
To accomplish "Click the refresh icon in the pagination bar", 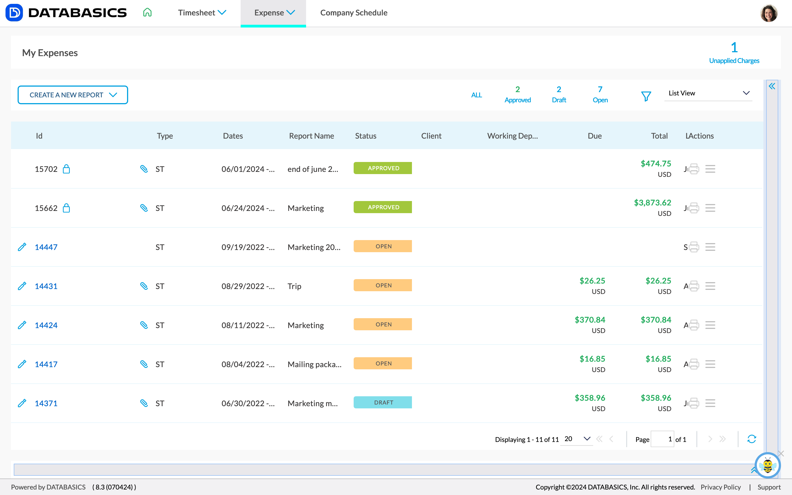I will point(751,439).
